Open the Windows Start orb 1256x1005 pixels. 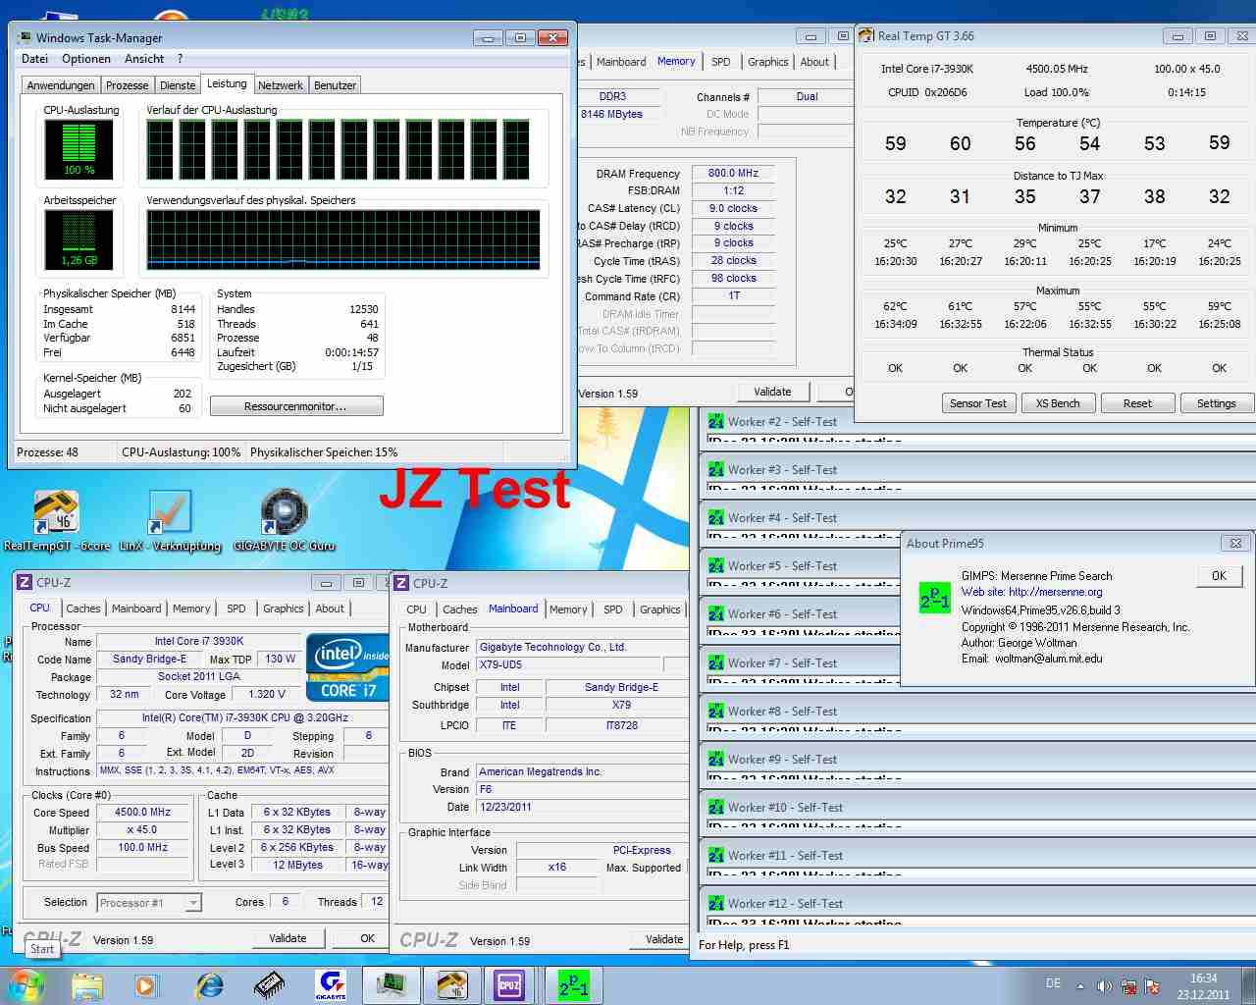26,984
